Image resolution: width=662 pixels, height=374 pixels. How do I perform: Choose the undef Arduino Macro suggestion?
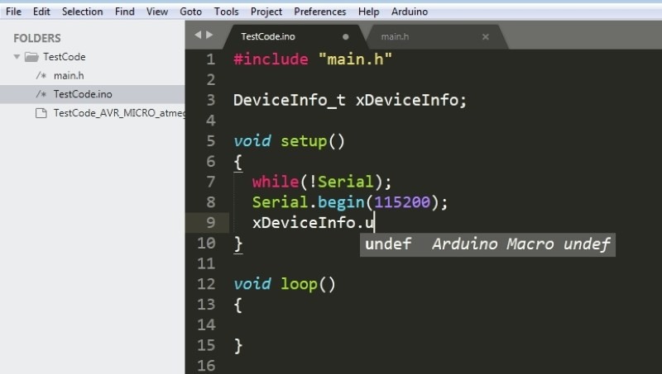click(487, 244)
